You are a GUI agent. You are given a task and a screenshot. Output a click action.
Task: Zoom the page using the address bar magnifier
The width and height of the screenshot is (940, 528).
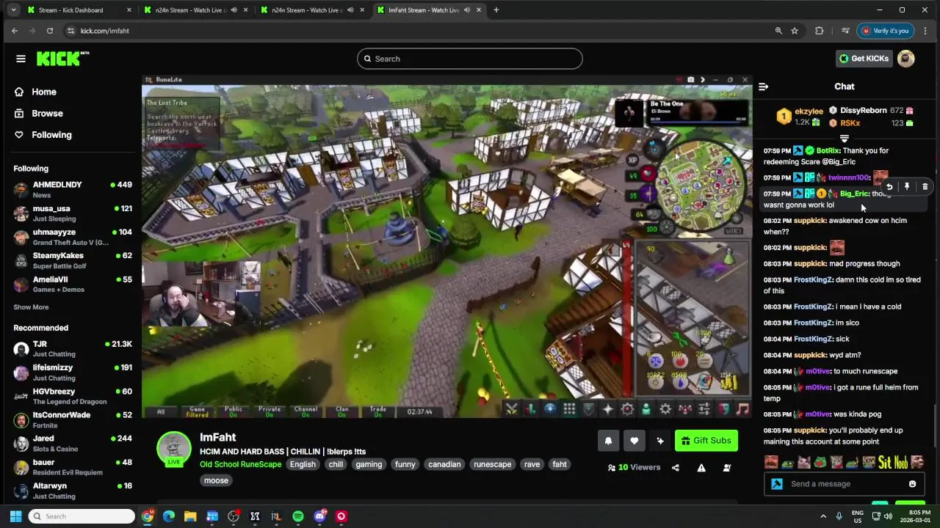[x=778, y=31]
